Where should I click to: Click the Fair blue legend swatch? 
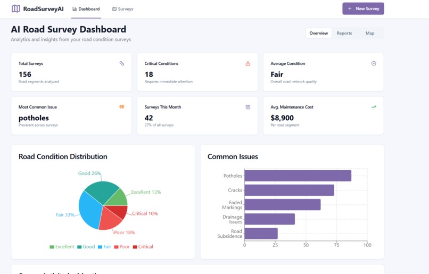(x=100, y=247)
